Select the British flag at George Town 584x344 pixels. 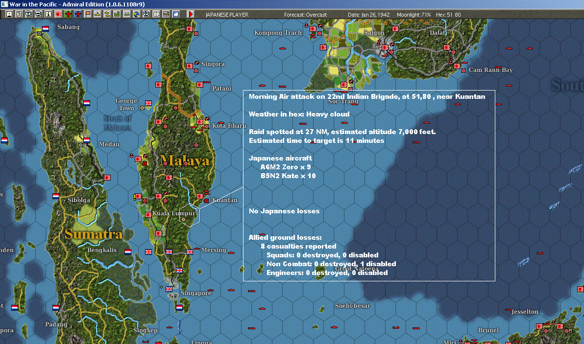148,103
